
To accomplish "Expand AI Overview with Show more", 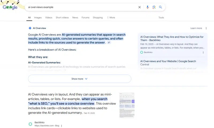I will tap(79, 79).
